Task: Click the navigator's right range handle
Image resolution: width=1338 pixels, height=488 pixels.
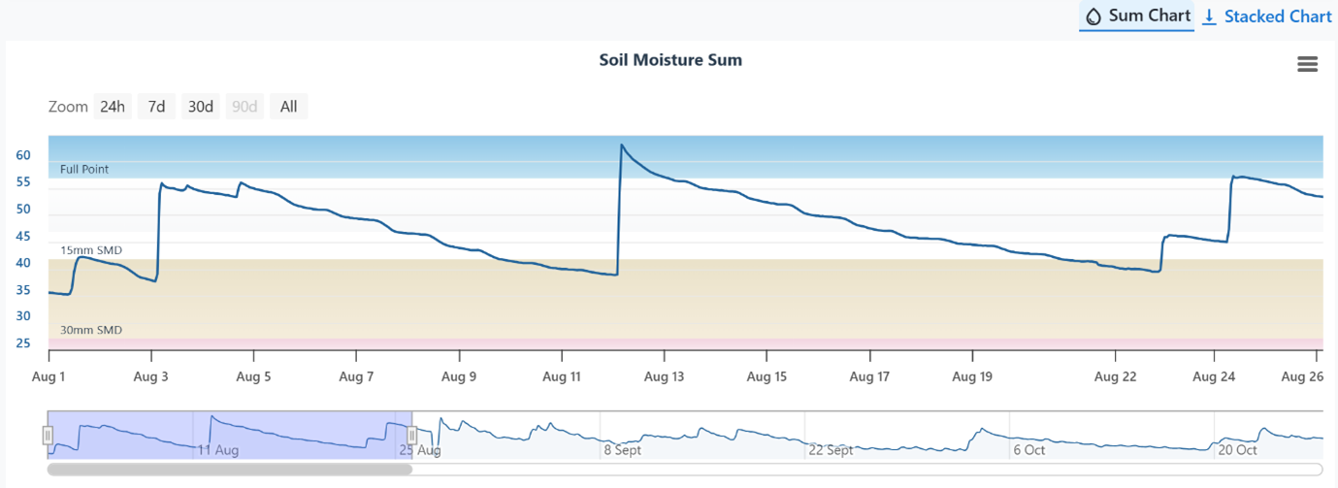Action: click(x=412, y=435)
